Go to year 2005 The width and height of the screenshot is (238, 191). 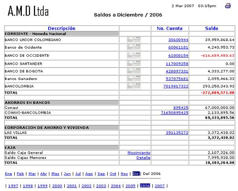pos(130,186)
